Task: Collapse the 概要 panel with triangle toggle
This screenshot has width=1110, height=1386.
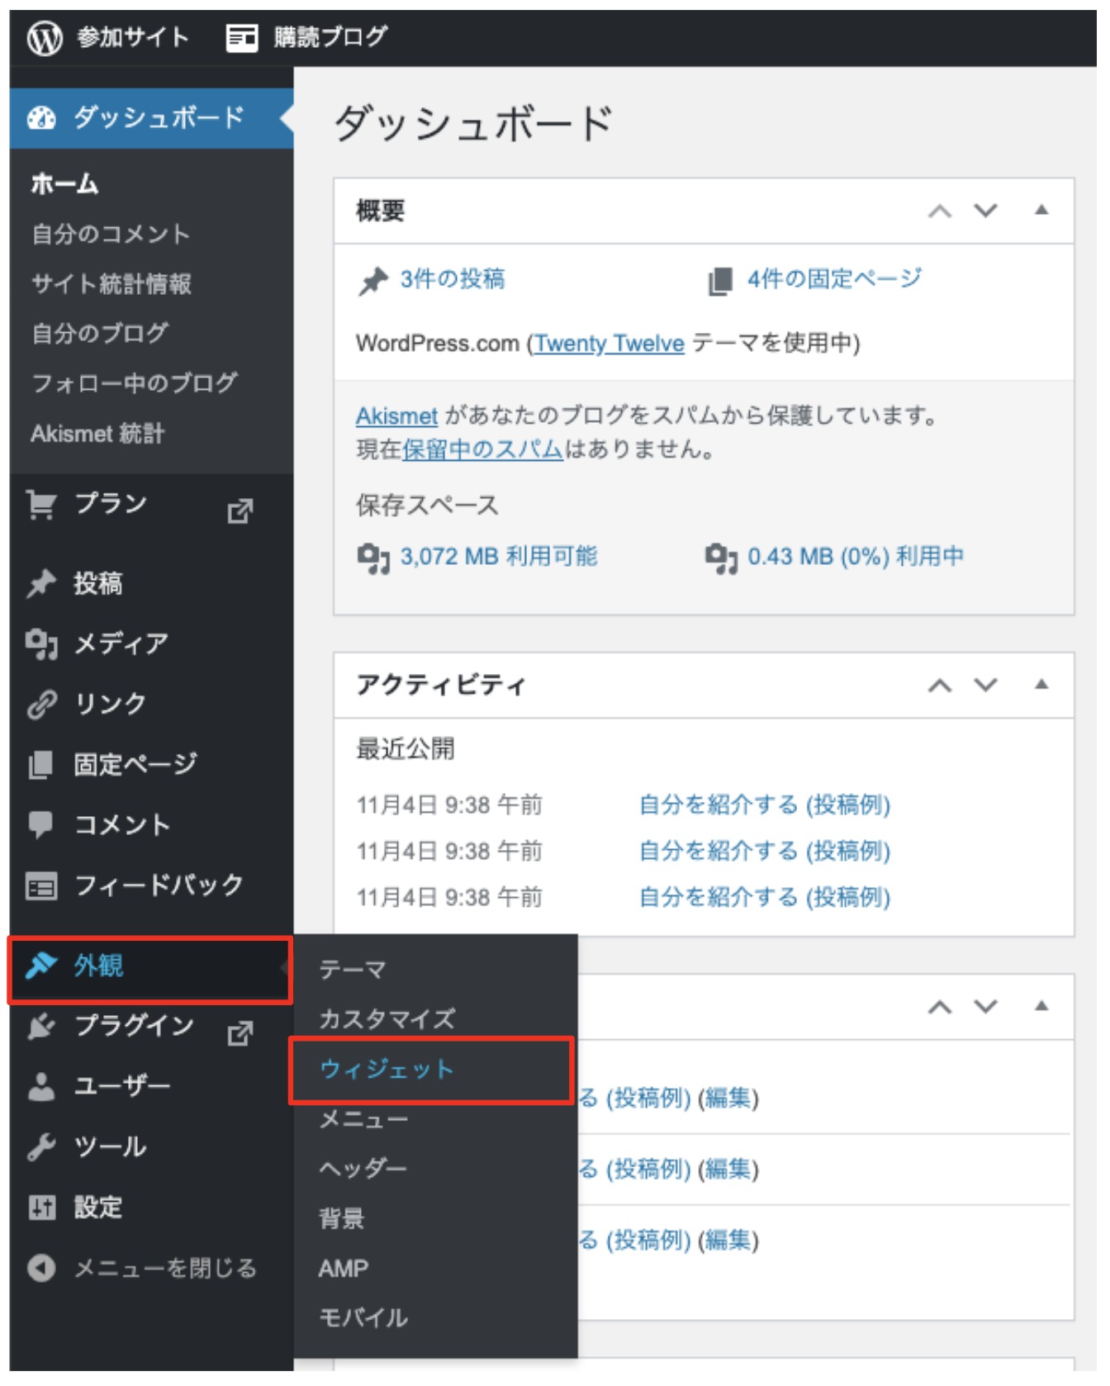Action: pyautogui.click(x=1041, y=211)
